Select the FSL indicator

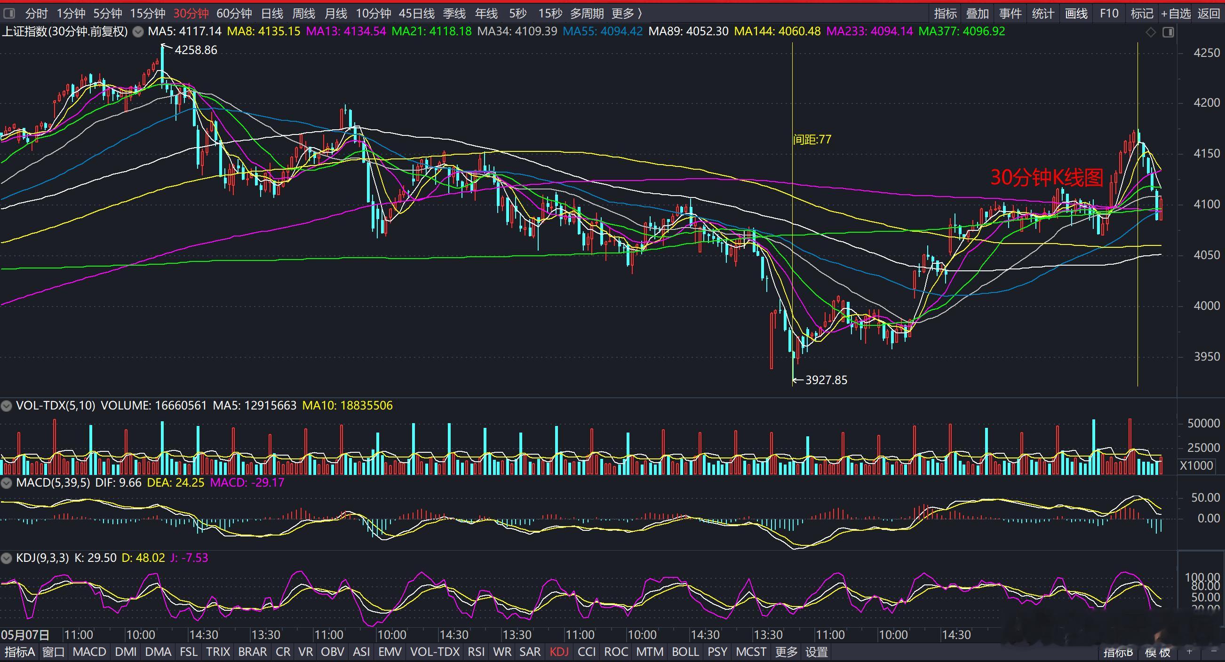189,652
